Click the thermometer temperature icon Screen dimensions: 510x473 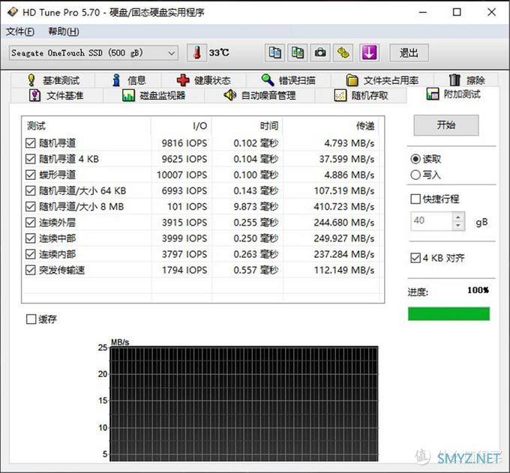click(196, 52)
